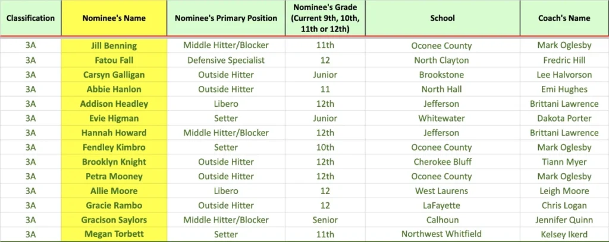The width and height of the screenshot is (609, 242).
Task: Click the Northwest Whitfield school cell
Action: pyautogui.click(x=442, y=234)
